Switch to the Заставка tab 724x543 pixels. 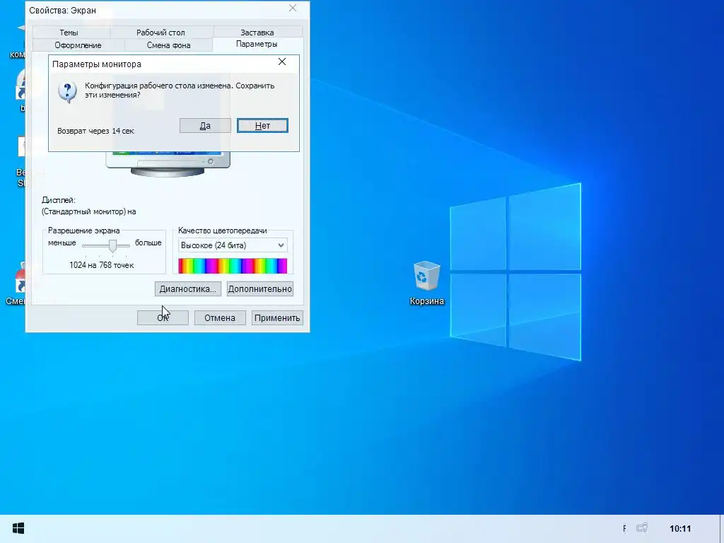click(x=257, y=33)
